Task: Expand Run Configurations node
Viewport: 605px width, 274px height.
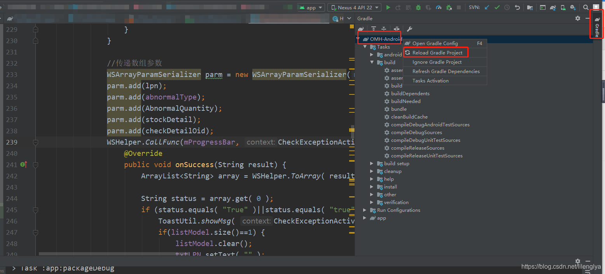Action: (x=365, y=210)
